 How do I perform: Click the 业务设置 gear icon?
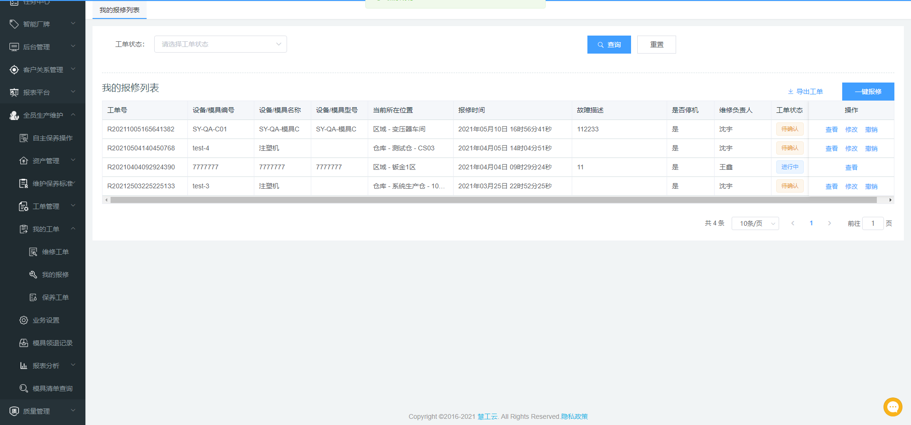click(x=24, y=320)
